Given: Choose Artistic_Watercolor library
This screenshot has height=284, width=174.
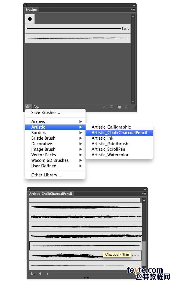Looking at the screenshot, I should (119, 155).
